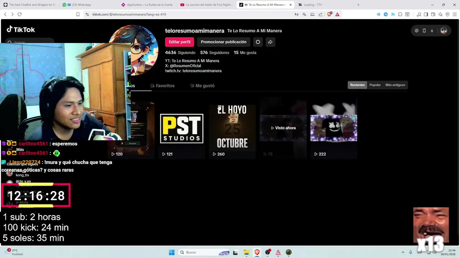This screenshot has height=258, width=460.
Task: Open the Brave Wallet icon
Action: [x=433, y=14]
